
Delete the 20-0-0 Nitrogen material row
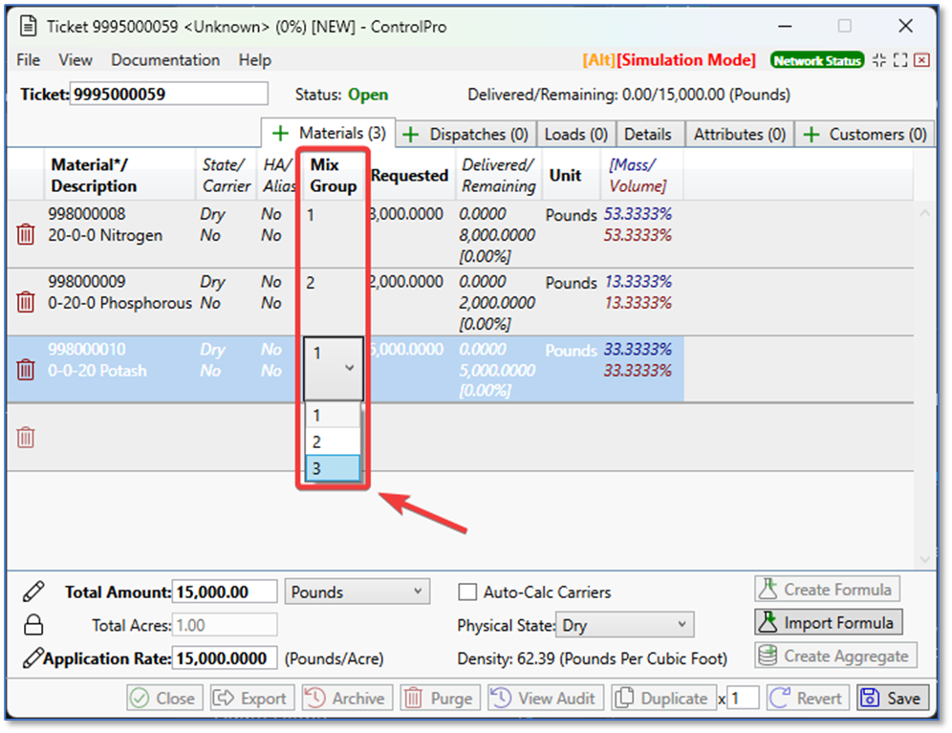[26, 234]
